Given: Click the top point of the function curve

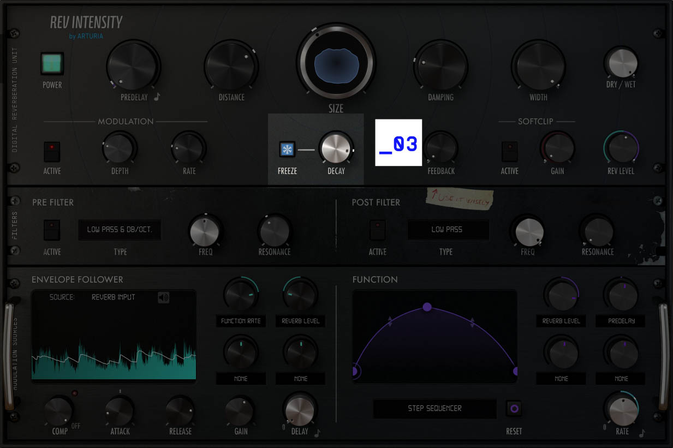Looking at the screenshot, I should (427, 307).
